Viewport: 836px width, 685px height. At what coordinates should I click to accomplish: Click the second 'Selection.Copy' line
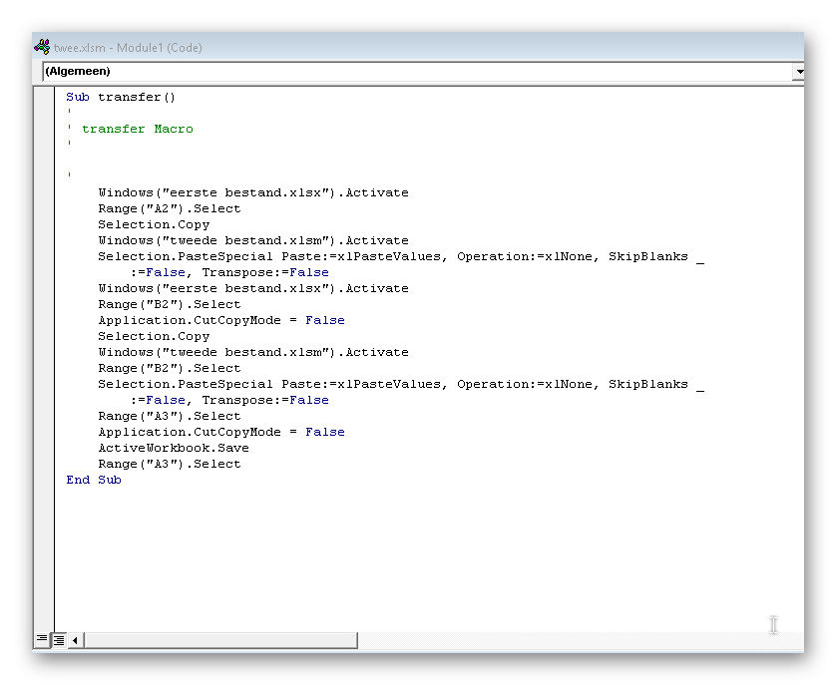154,336
